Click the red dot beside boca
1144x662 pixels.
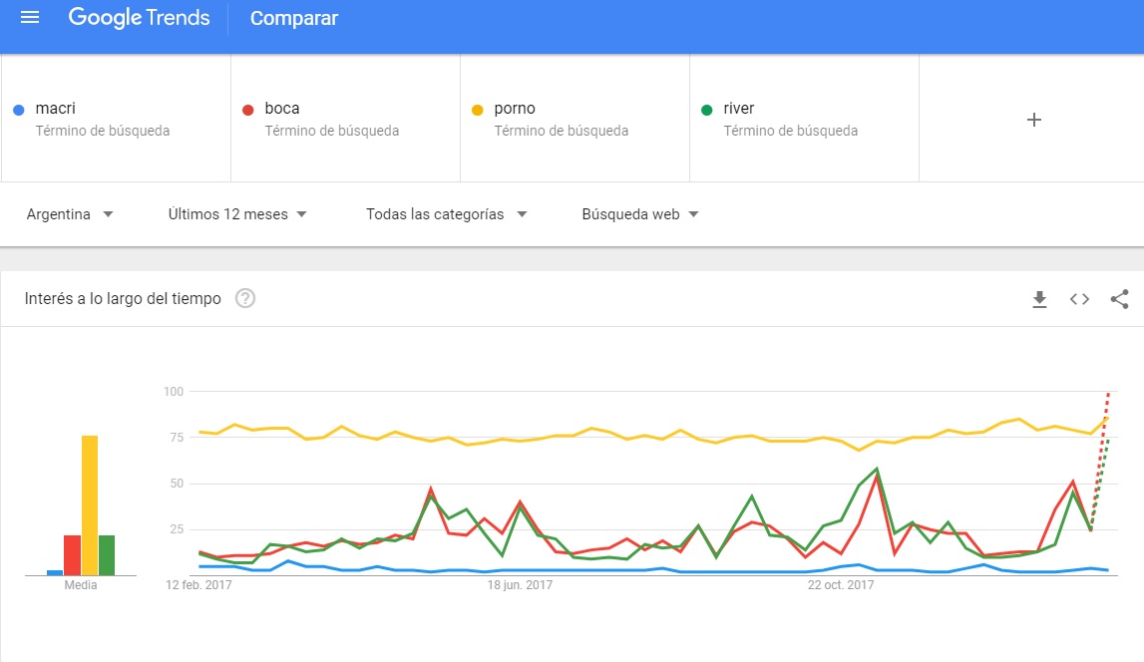248,110
